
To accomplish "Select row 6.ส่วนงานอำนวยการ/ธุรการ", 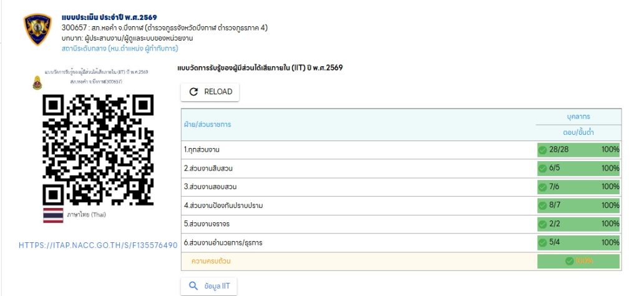I will pyautogui.click(x=401, y=242).
